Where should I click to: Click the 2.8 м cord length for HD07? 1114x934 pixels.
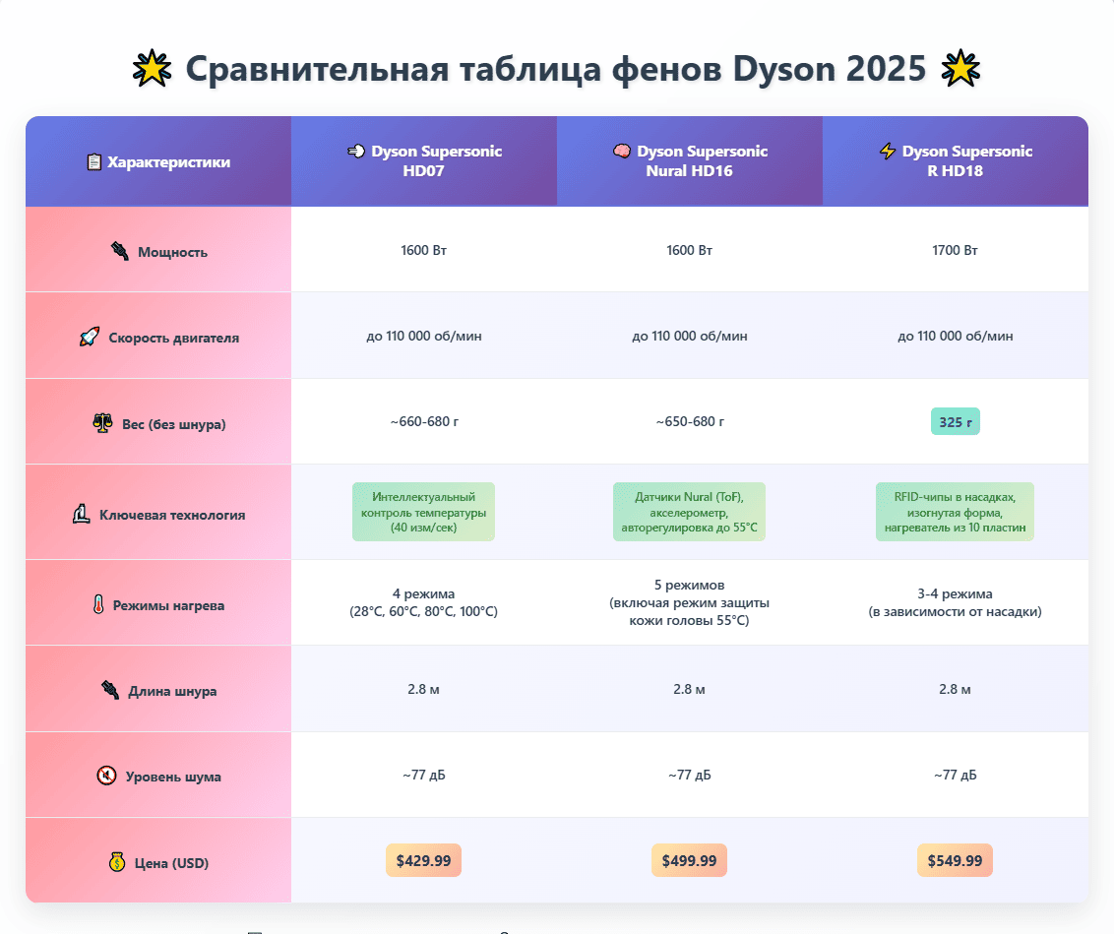(423, 689)
